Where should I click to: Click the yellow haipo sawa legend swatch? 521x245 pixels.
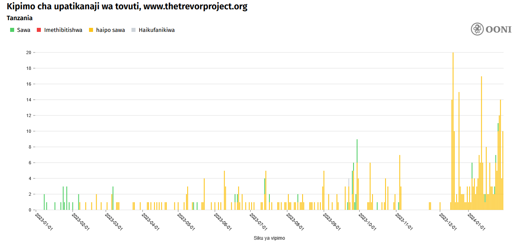(x=91, y=30)
